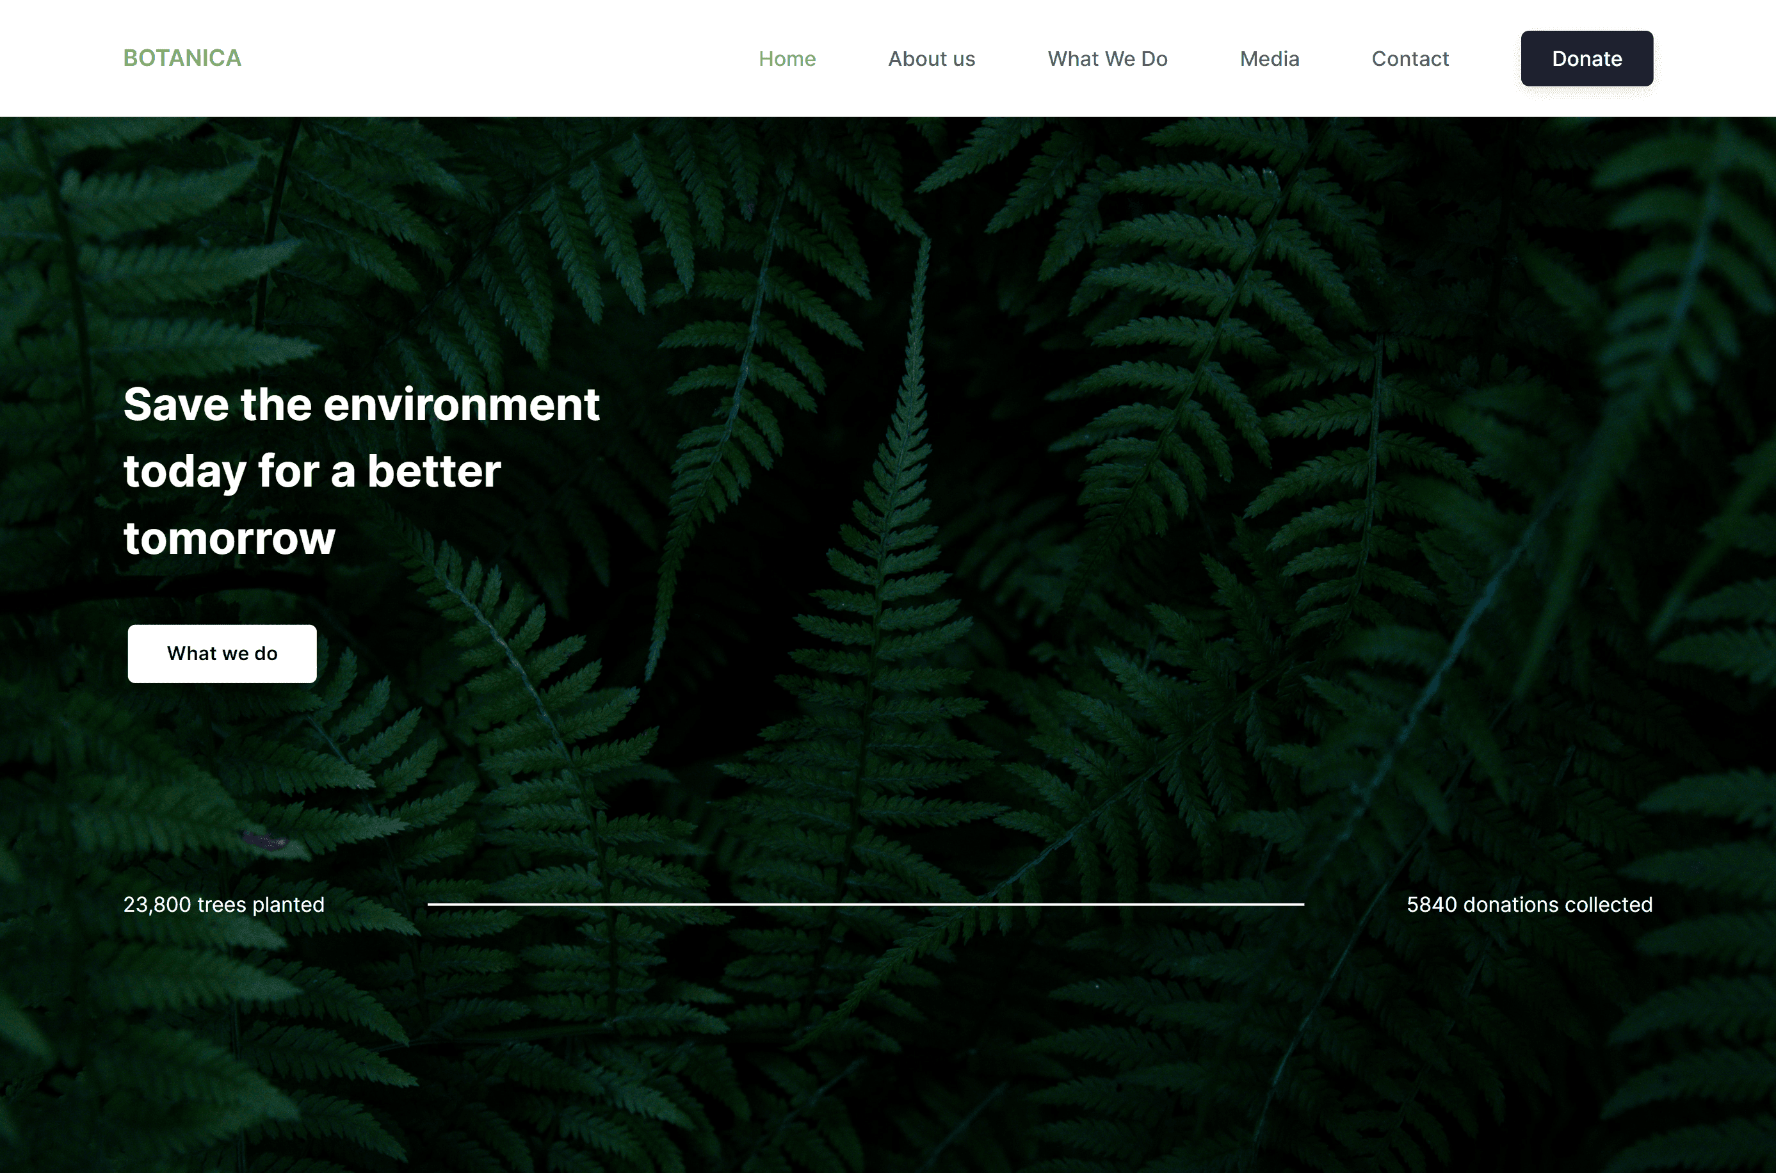Click the fern hero background image
The image size is (1776, 1173).
click(1122, 524)
